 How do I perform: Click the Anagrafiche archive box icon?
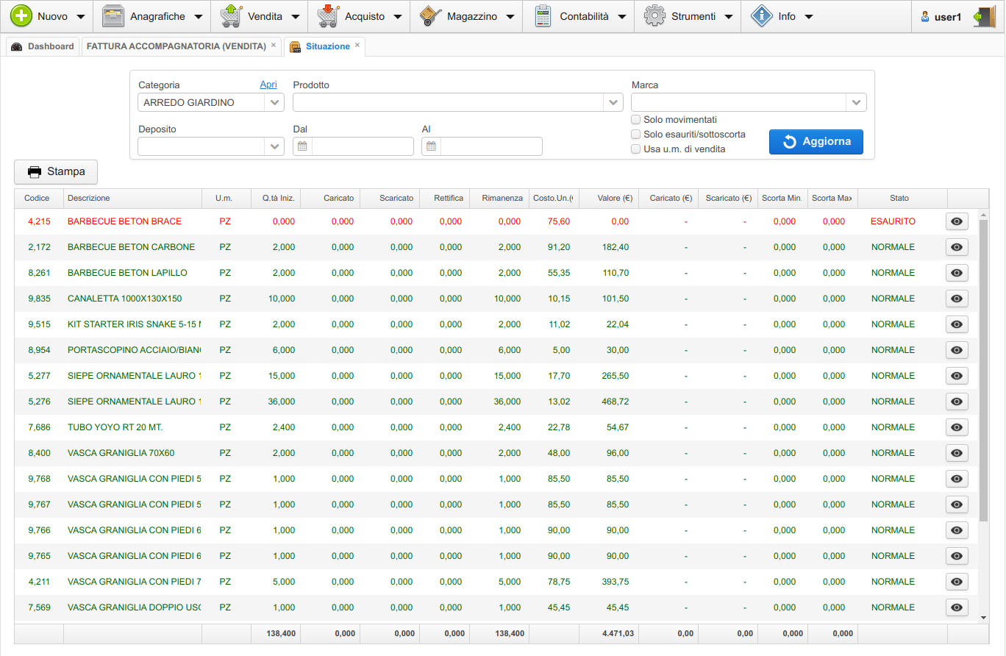click(113, 16)
